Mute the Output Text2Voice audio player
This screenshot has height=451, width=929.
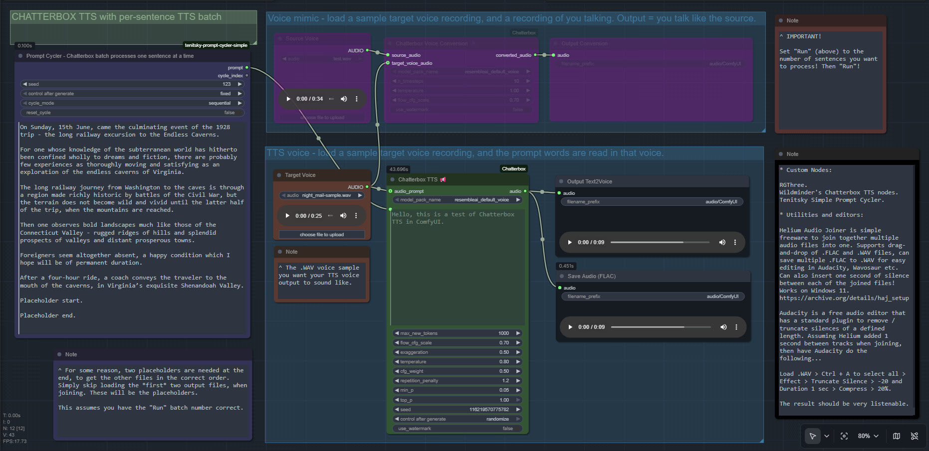point(722,242)
